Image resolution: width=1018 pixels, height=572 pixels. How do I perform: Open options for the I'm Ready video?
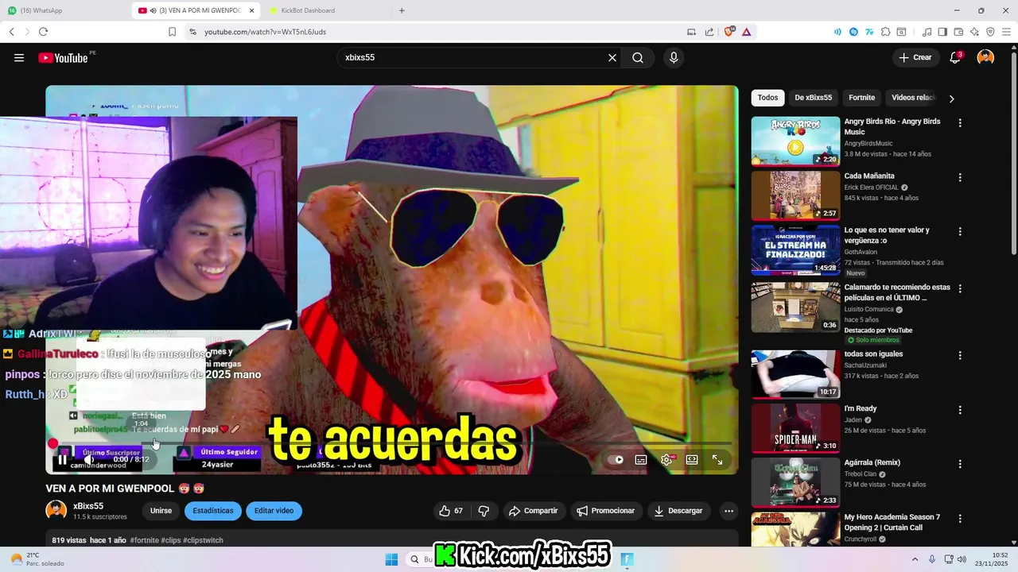(x=960, y=411)
